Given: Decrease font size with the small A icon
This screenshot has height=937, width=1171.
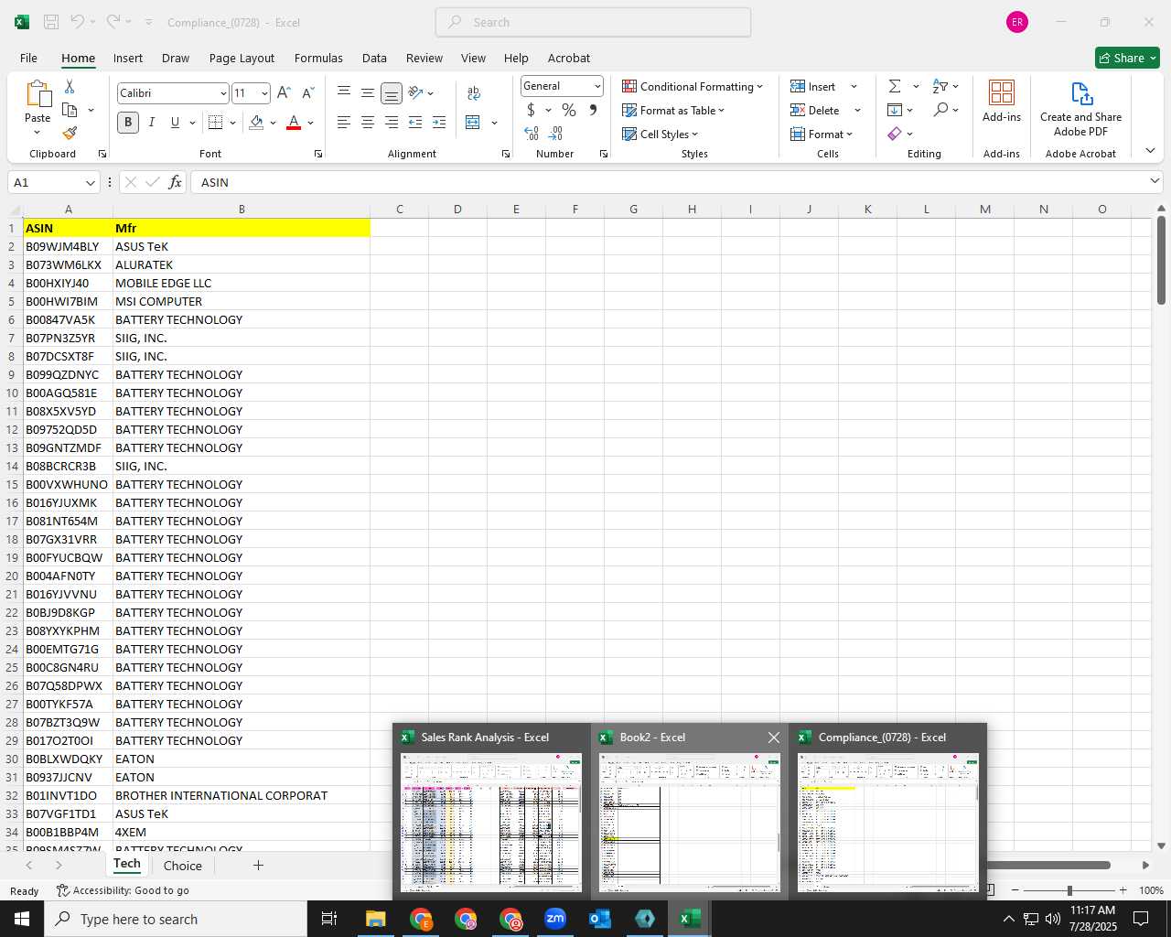Looking at the screenshot, I should point(307,92).
